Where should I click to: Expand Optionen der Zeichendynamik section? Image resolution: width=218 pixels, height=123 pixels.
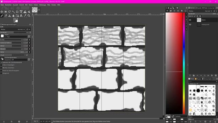pos(1,62)
